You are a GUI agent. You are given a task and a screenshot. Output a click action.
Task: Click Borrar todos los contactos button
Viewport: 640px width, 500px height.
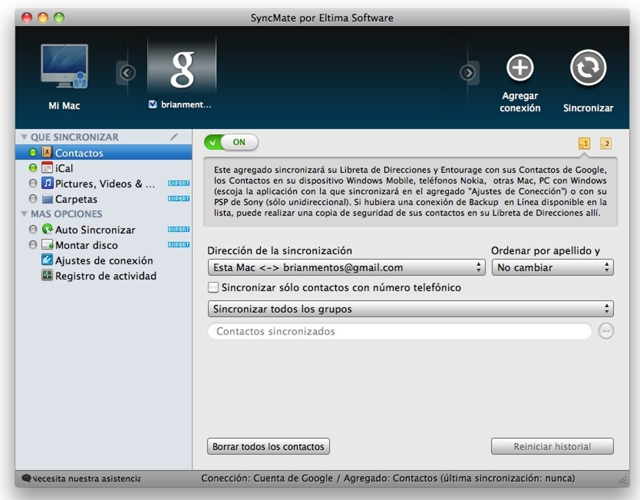268,447
